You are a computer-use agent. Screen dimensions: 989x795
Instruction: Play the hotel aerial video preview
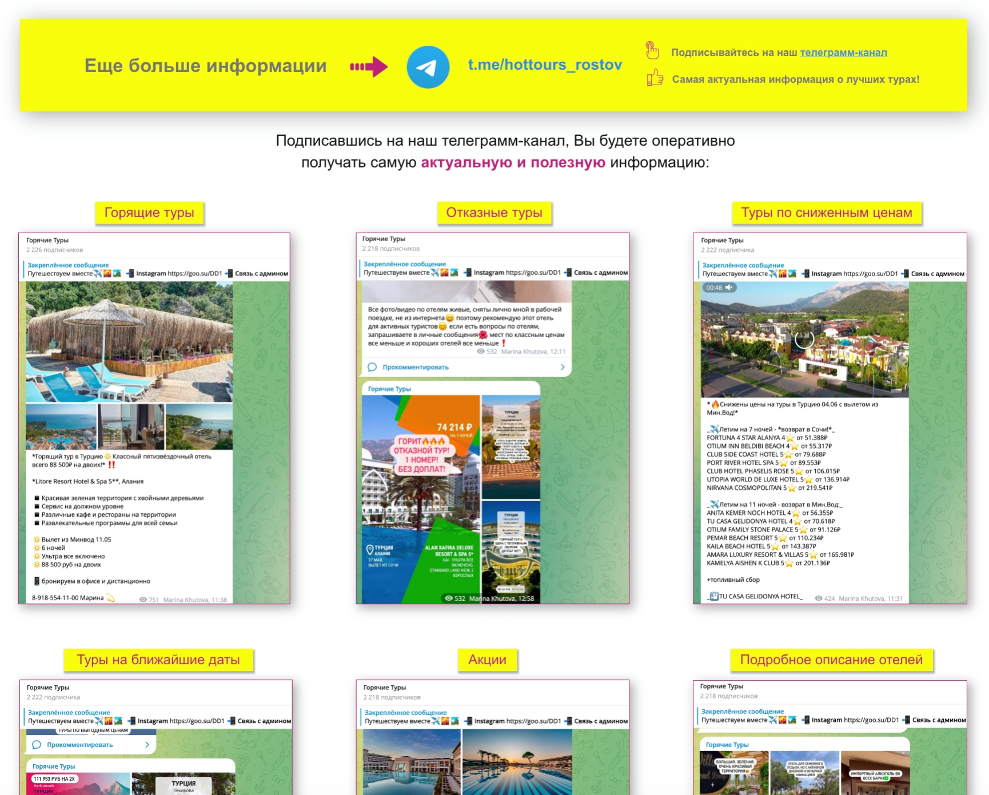pyautogui.click(x=804, y=339)
